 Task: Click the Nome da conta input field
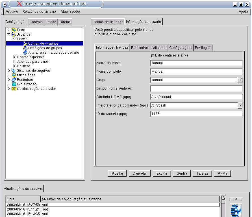click(x=196, y=63)
